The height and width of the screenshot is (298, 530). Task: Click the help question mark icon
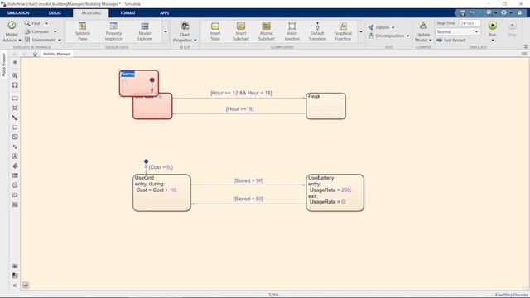tap(504, 12)
